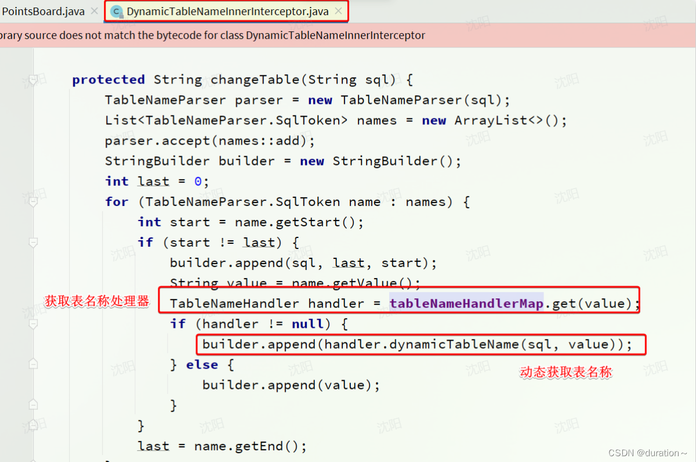
Task: Click the gutter fold marker beside the changeTable declaration
Action: point(33,80)
